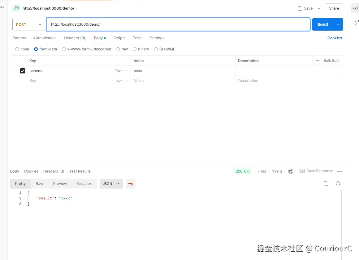Toggle word wrap icon in response toolbar

pos(131,184)
